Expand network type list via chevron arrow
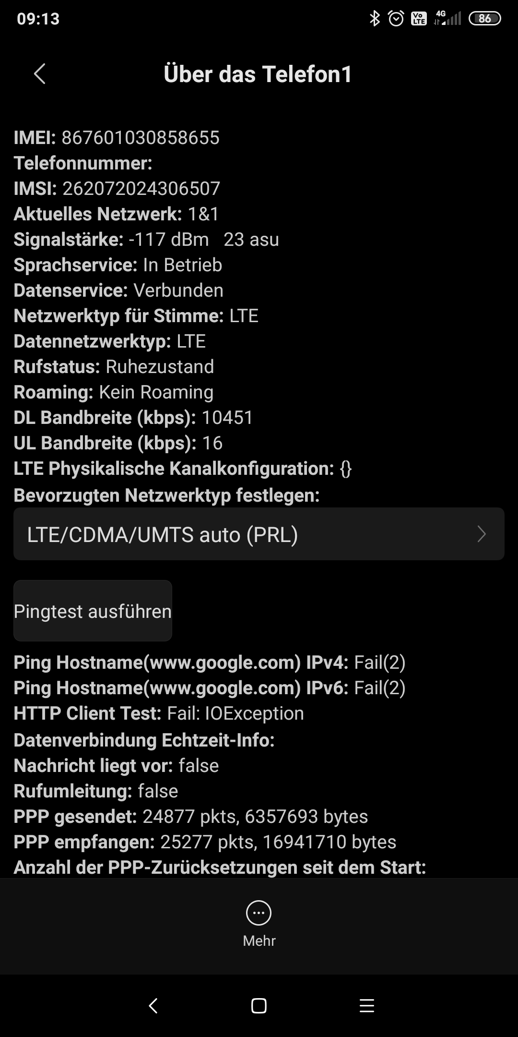518x1037 pixels. pos(482,534)
